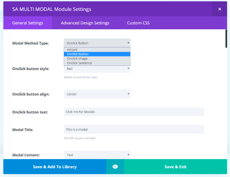Select Instant from the dropdown list
The height and width of the screenshot is (177, 230).
tap(97, 50)
